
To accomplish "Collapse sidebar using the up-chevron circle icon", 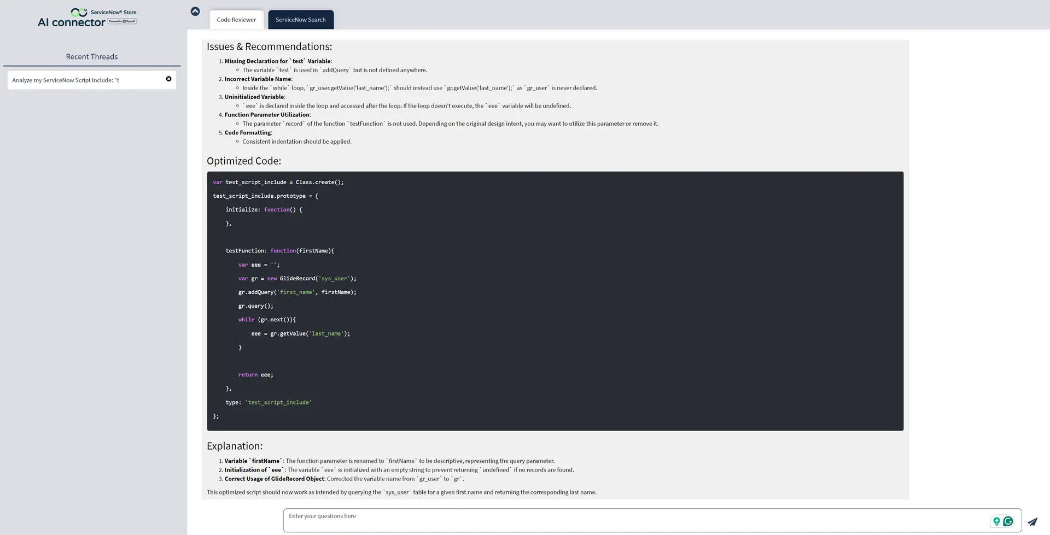I will (195, 11).
